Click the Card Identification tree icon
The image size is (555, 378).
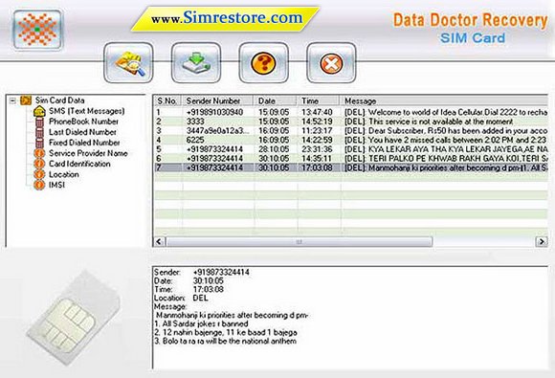39,164
